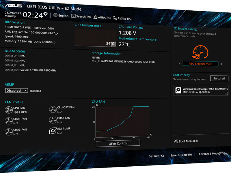Click the PBO Enhancement speedometer icon

pyautogui.click(x=200, y=52)
